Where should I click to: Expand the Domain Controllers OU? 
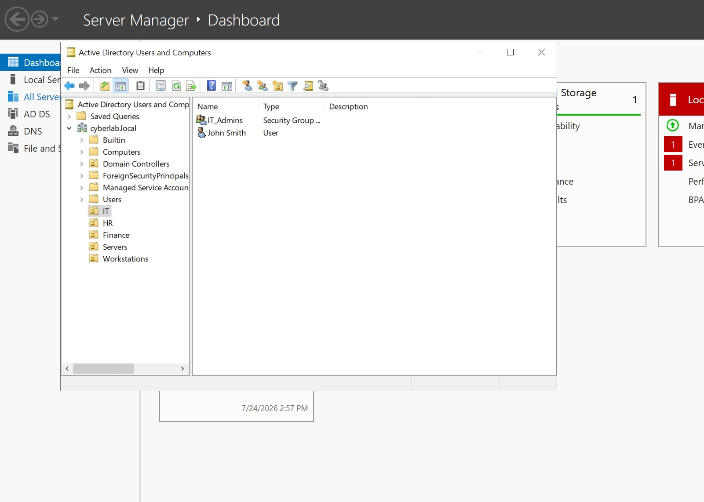[x=81, y=164]
